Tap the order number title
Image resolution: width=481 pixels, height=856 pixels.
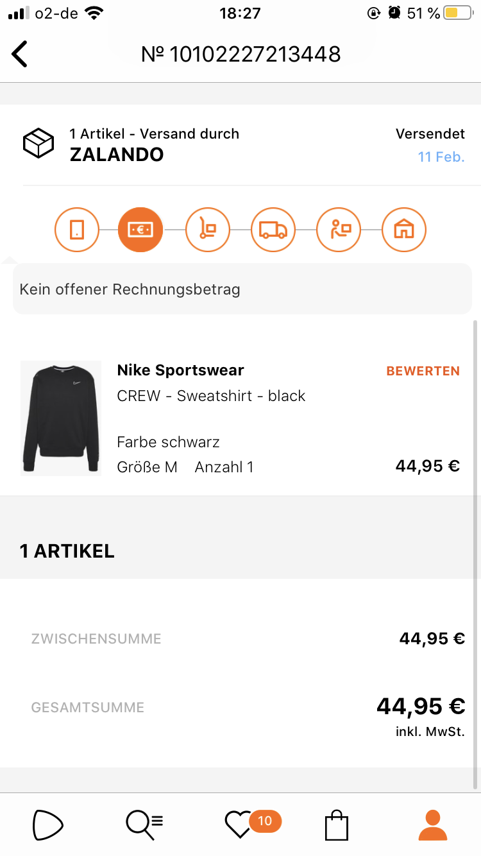click(240, 54)
